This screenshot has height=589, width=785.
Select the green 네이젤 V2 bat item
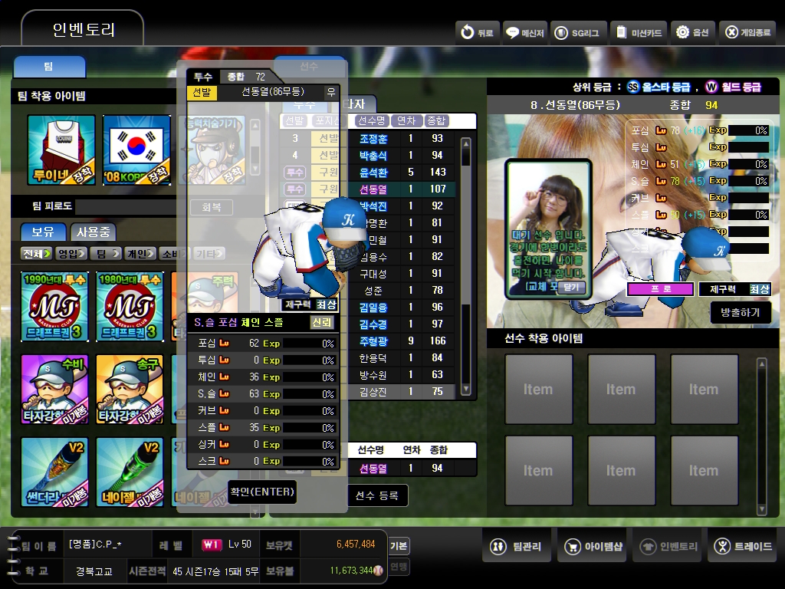click(130, 472)
